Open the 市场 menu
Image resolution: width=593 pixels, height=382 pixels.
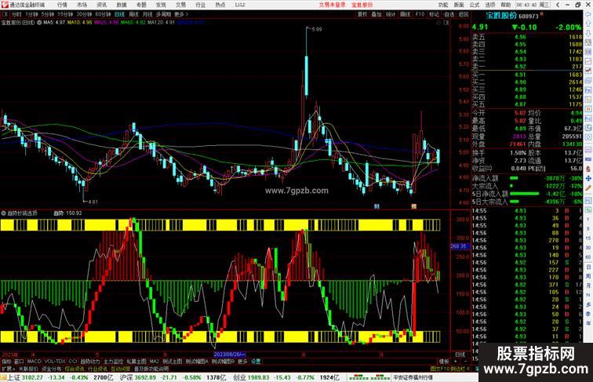point(82,5)
